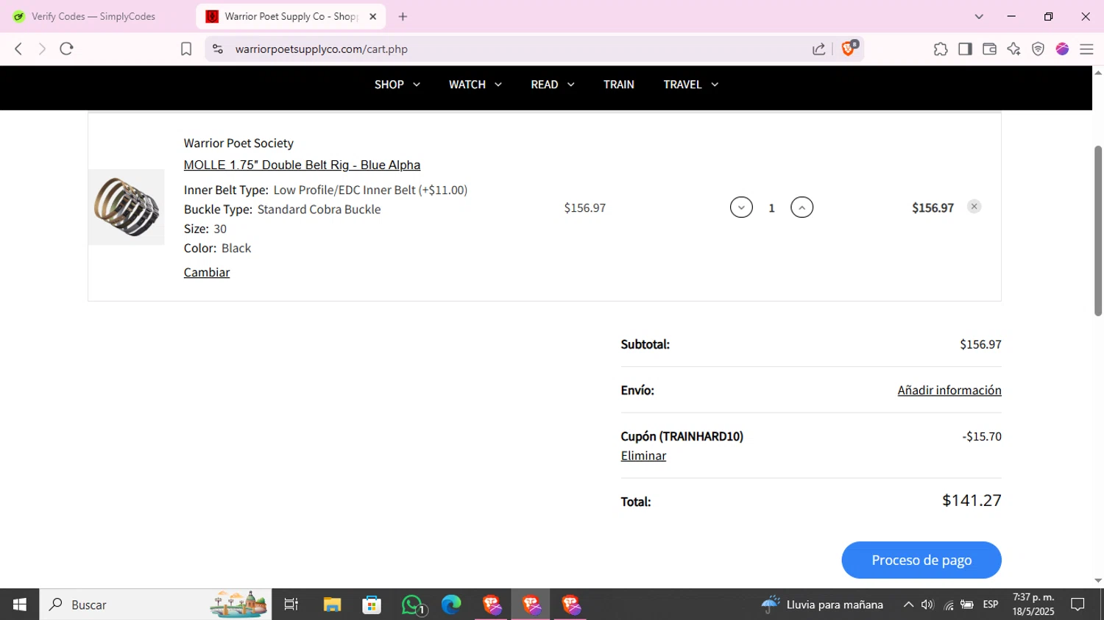Click Cambiar to change item options
1104x620 pixels.
[x=207, y=272]
